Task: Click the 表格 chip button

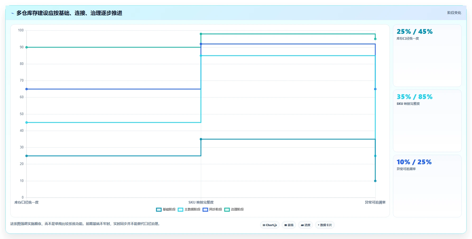Action: (x=289, y=225)
